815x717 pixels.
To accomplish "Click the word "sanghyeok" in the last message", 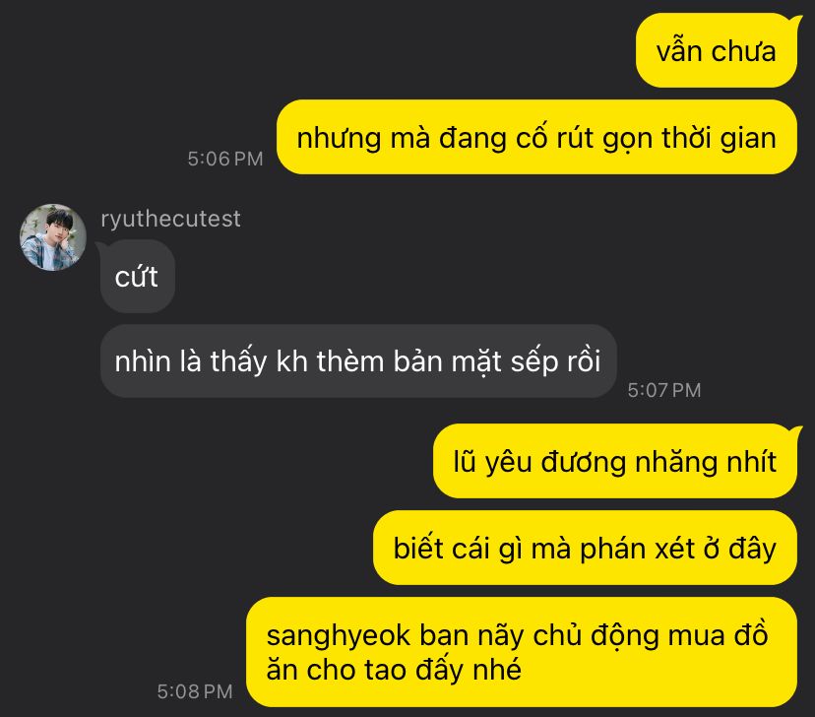I will (x=339, y=636).
